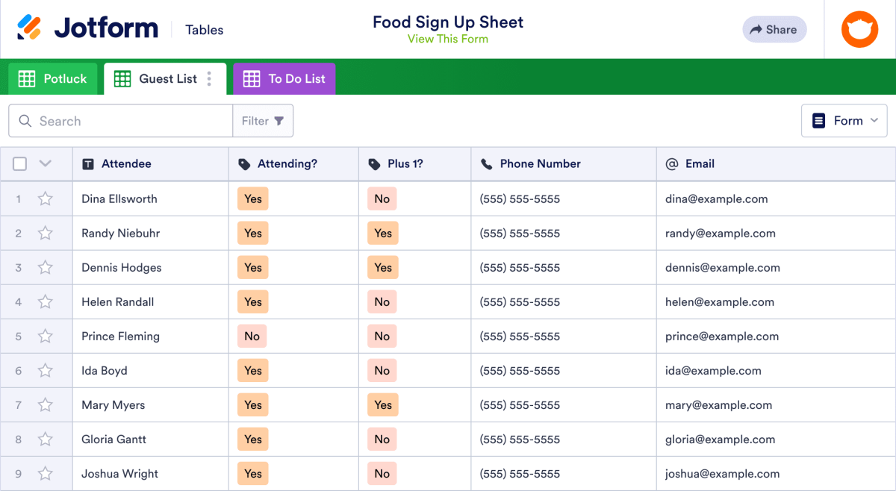Open the dropdown arrow beside the select-all checkbox
This screenshot has width=896, height=491.
[x=45, y=163]
